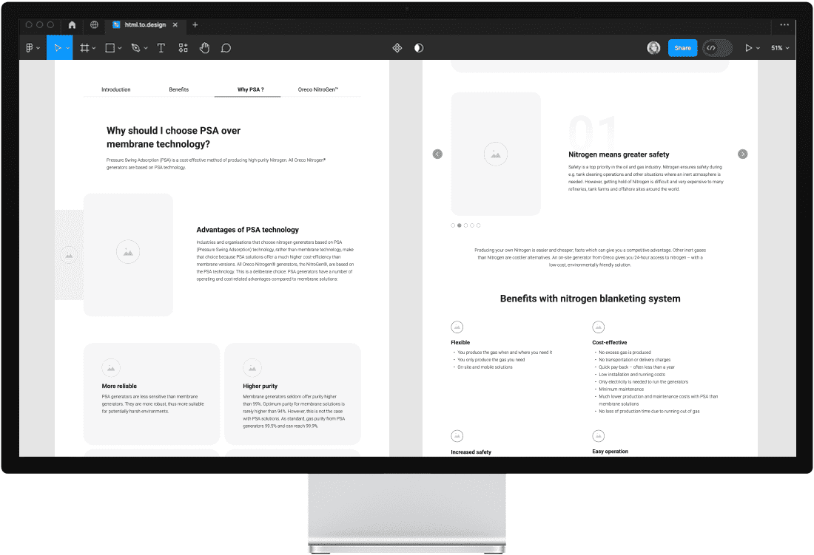The height and width of the screenshot is (555, 814).
Task: Toggle Dev Mode switch
Action: pyautogui.click(x=717, y=48)
